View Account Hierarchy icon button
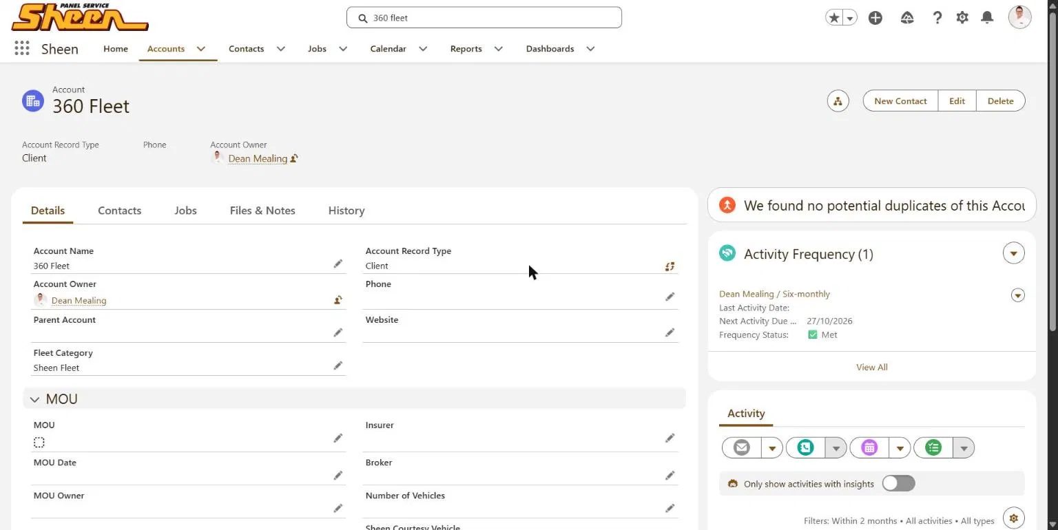Screen dimensions: 1058x530 click(838, 101)
